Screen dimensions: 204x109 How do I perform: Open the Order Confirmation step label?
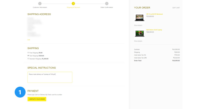(x=107, y=7)
